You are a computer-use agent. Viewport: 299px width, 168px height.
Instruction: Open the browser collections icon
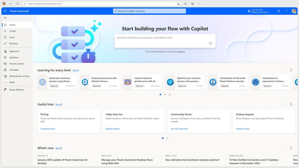point(192,4)
